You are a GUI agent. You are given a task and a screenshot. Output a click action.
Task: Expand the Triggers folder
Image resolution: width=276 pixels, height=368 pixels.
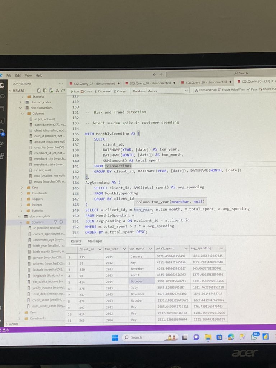click(x=22, y=199)
